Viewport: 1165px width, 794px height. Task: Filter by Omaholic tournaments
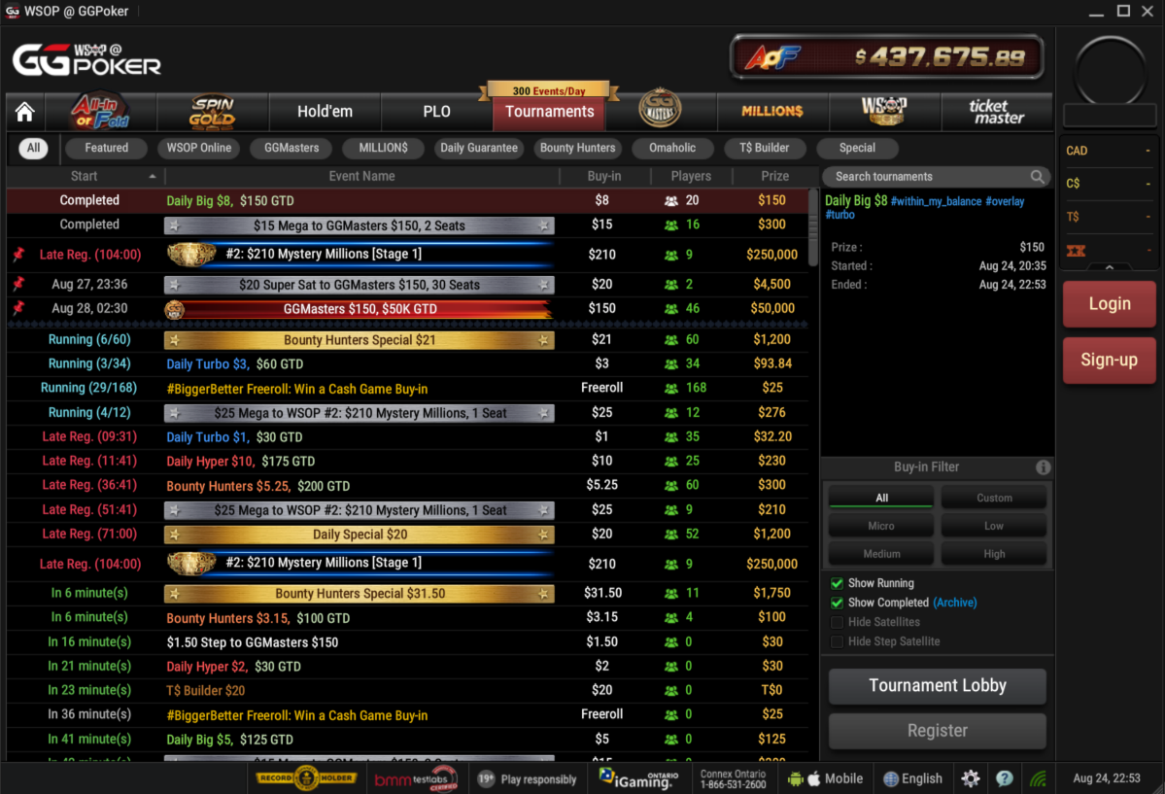tap(672, 148)
